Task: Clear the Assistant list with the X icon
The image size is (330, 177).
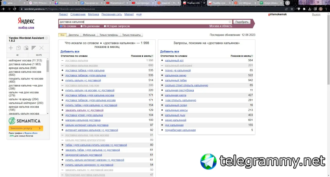Action: [41, 48]
